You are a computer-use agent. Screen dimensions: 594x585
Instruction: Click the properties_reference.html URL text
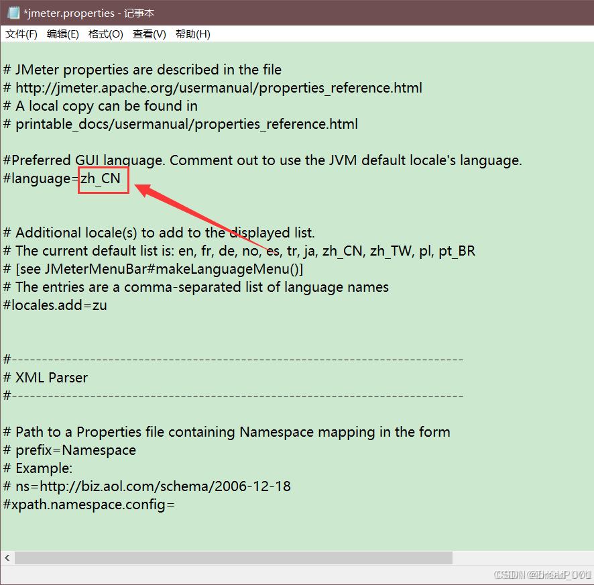(215, 87)
